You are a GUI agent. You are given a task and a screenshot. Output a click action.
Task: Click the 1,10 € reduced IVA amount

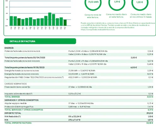(x=150, y=117)
